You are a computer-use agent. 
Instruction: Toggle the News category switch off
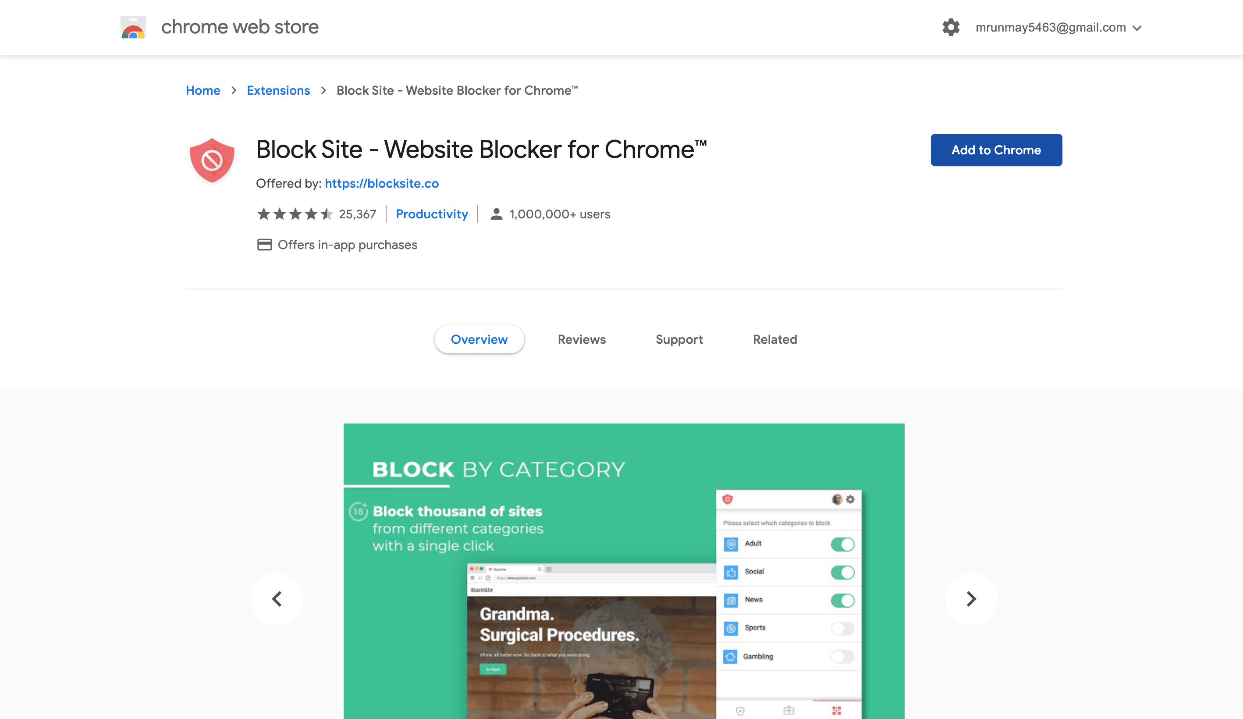(842, 599)
